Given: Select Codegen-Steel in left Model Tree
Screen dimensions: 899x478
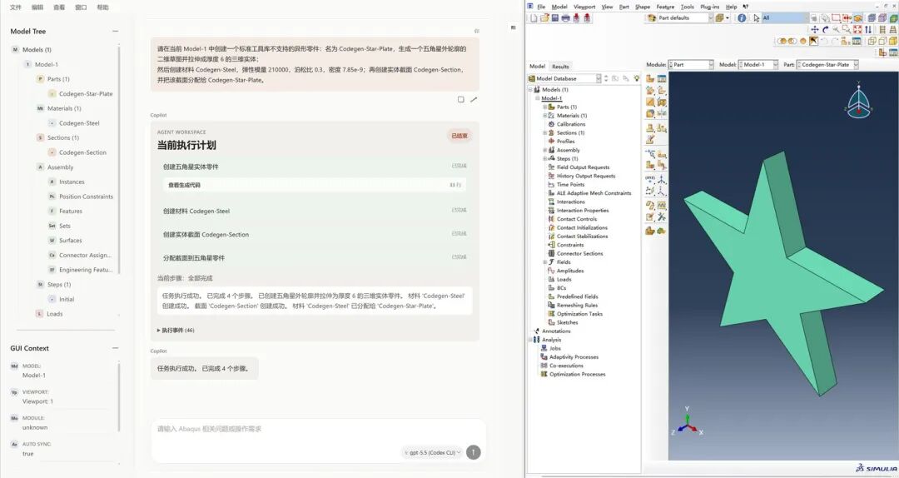Looking at the screenshot, I should [x=79, y=122].
